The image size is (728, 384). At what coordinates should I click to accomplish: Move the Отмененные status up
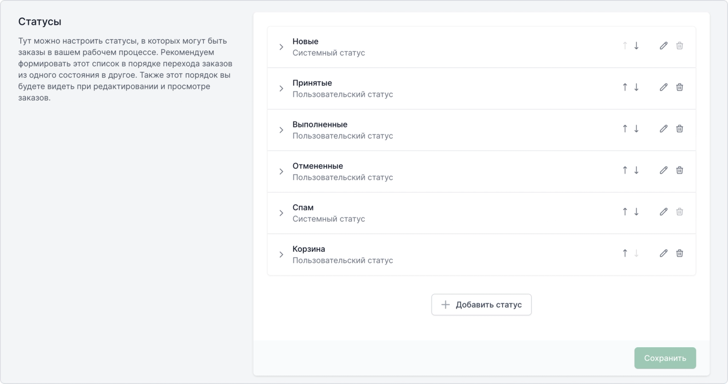(x=625, y=170)
